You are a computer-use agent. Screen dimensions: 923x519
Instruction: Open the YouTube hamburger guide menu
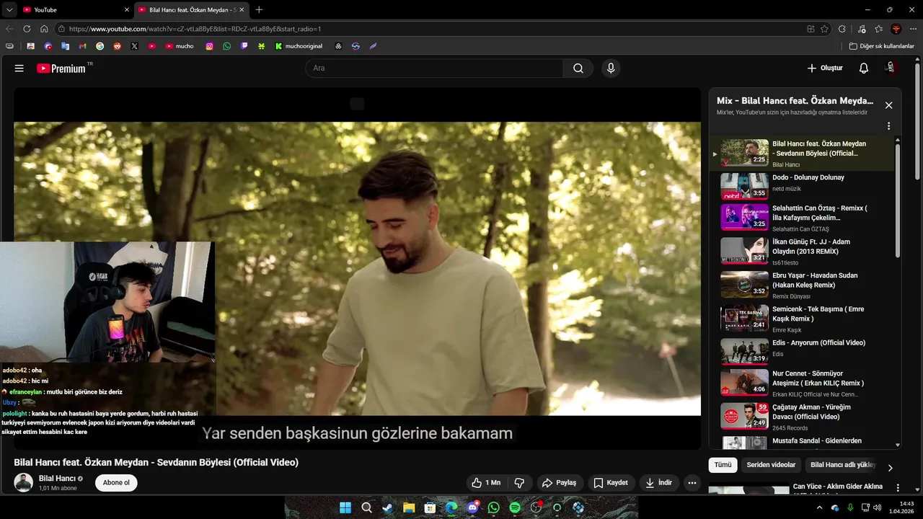pyautogui.click(x=19, y=68)
